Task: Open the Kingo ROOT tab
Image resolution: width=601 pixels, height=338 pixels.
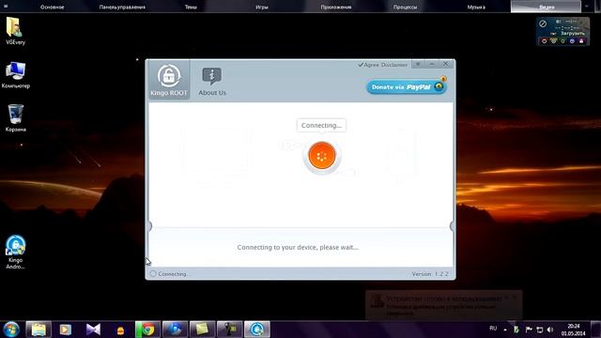Action: [169, 80]
